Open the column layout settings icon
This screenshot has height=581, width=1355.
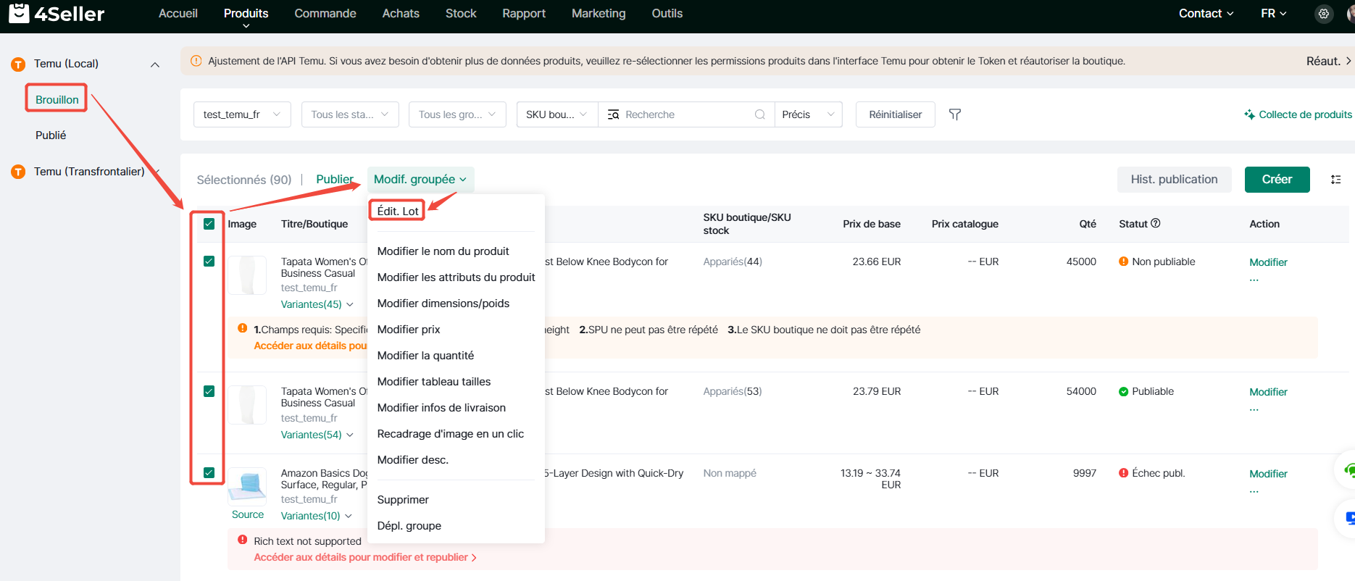pos(1335,180)
